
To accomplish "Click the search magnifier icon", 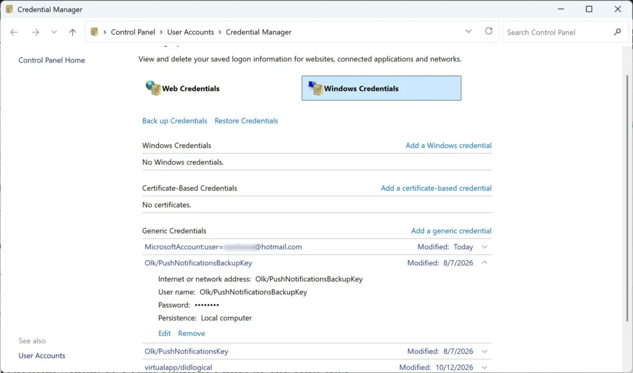I will 618,32.
